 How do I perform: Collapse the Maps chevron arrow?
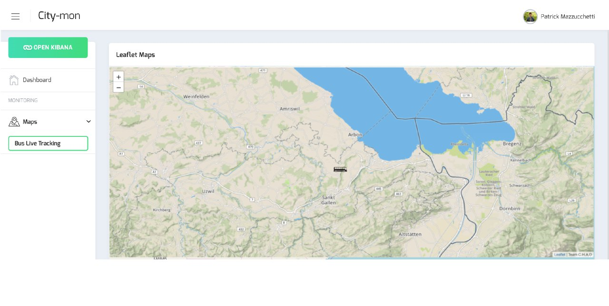pyautogui.click(x=88, y=122)
